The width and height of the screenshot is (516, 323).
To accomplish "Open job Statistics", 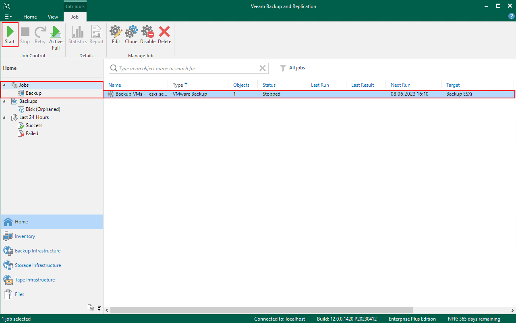I will (78, 35).
